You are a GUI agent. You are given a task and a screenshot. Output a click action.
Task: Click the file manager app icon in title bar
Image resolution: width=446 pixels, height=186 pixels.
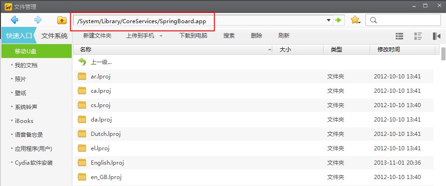click(8, 6)
